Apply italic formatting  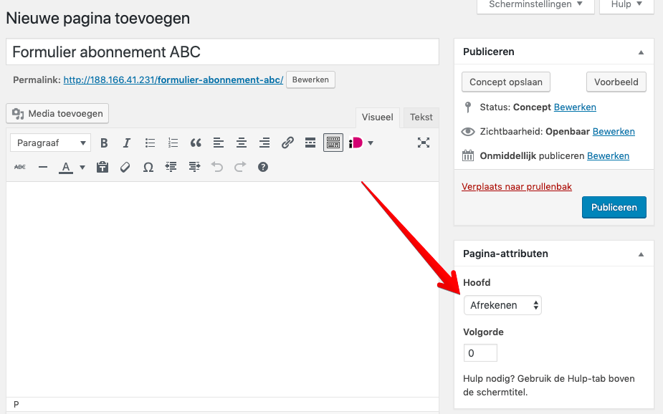(x=127, y=143)
